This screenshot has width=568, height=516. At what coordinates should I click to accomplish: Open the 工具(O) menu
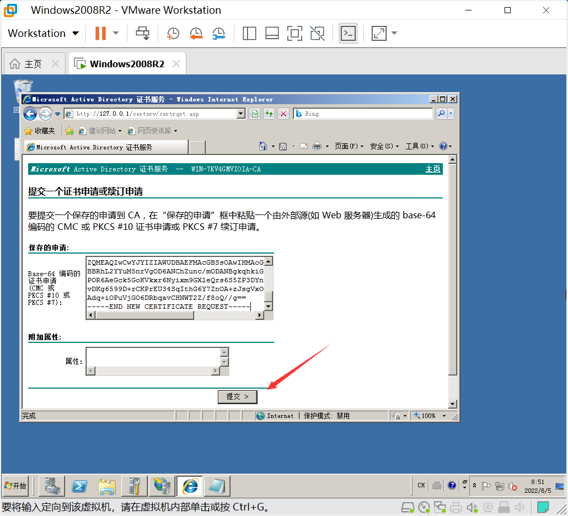pyautogui.click(x=420, y=146)
